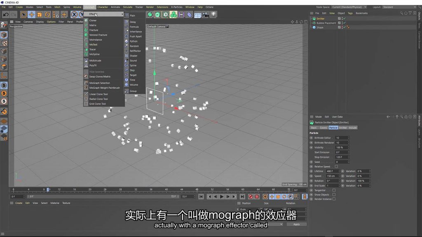
Task: Click the timeline playhead marker
Action: point(48,189)
